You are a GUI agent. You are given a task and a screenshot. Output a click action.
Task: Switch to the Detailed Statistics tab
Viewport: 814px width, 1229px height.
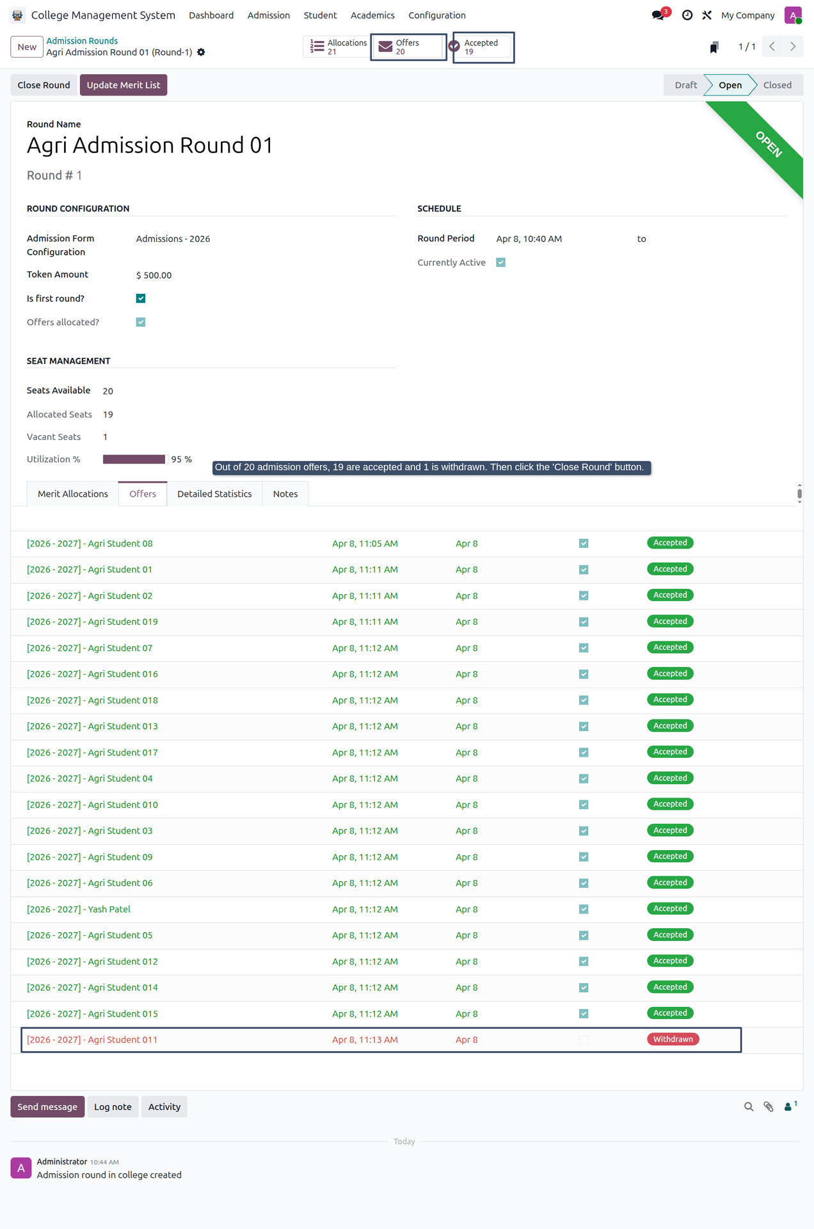coord(214,494)
